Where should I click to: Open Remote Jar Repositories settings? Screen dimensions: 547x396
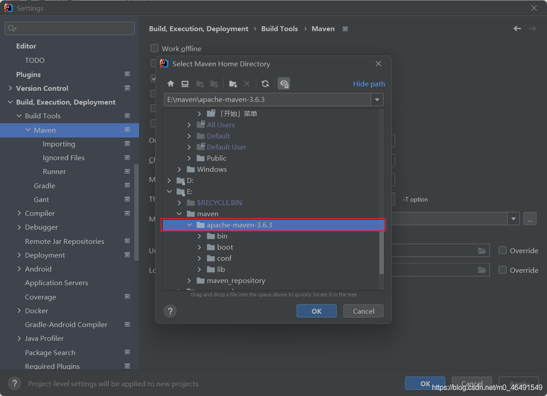(x=65, y=241)
